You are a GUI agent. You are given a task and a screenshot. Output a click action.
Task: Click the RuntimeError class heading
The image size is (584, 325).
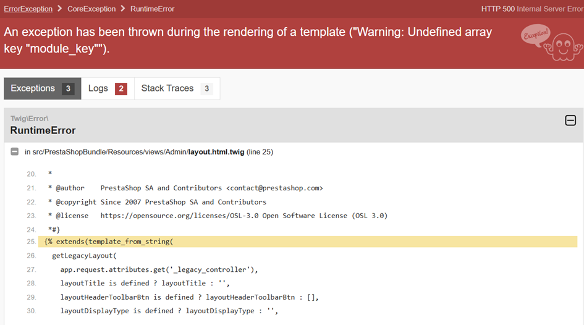(43, 130)
